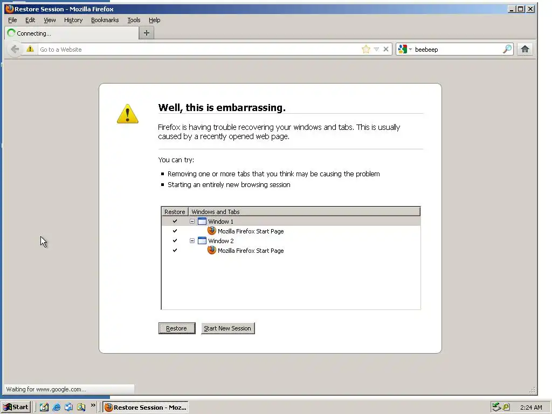Image resolution: width=552 pixels, height=414 pixels.
Task: Click the Start New Session button
Action: tap(227, 328)
